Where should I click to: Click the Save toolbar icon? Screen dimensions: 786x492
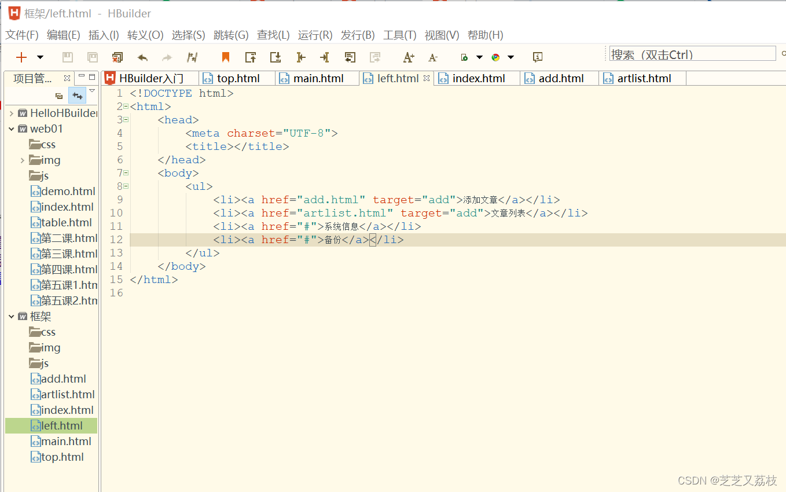tap(68, 57)
